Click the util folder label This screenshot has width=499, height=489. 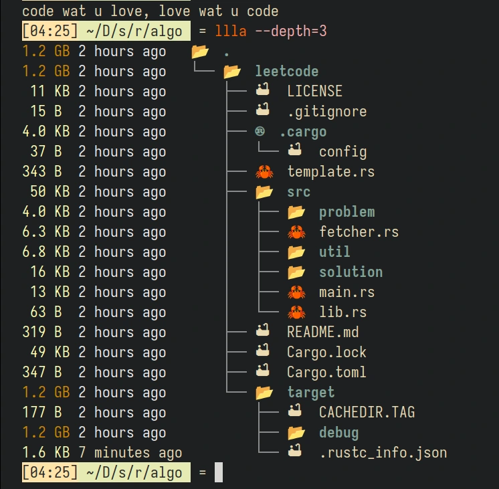(334, 252)
